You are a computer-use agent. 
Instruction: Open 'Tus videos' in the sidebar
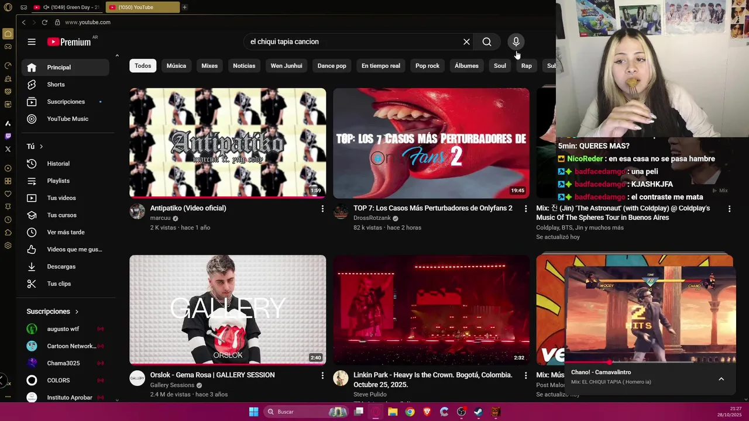pos(65,198)
